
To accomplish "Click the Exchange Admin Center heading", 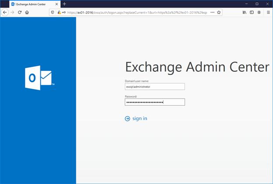I will pos(197,67).
